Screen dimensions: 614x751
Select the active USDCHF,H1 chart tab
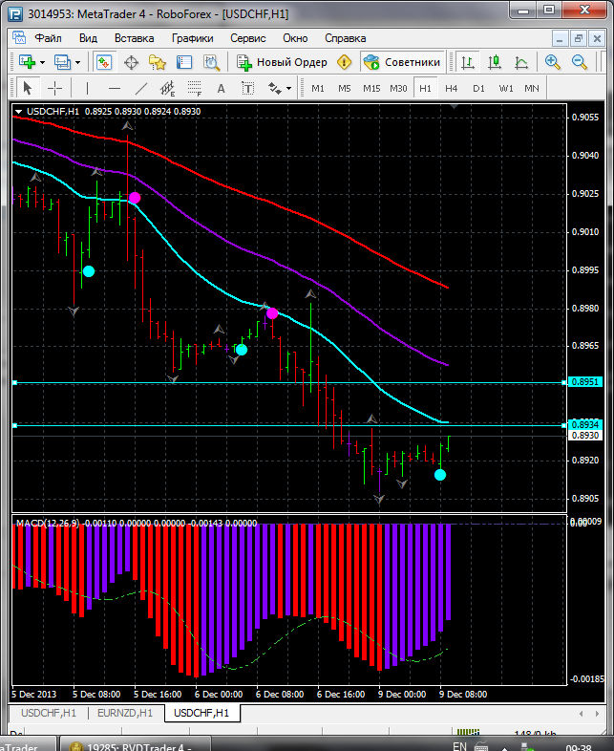pyautogui.click(x=201, y=713)
